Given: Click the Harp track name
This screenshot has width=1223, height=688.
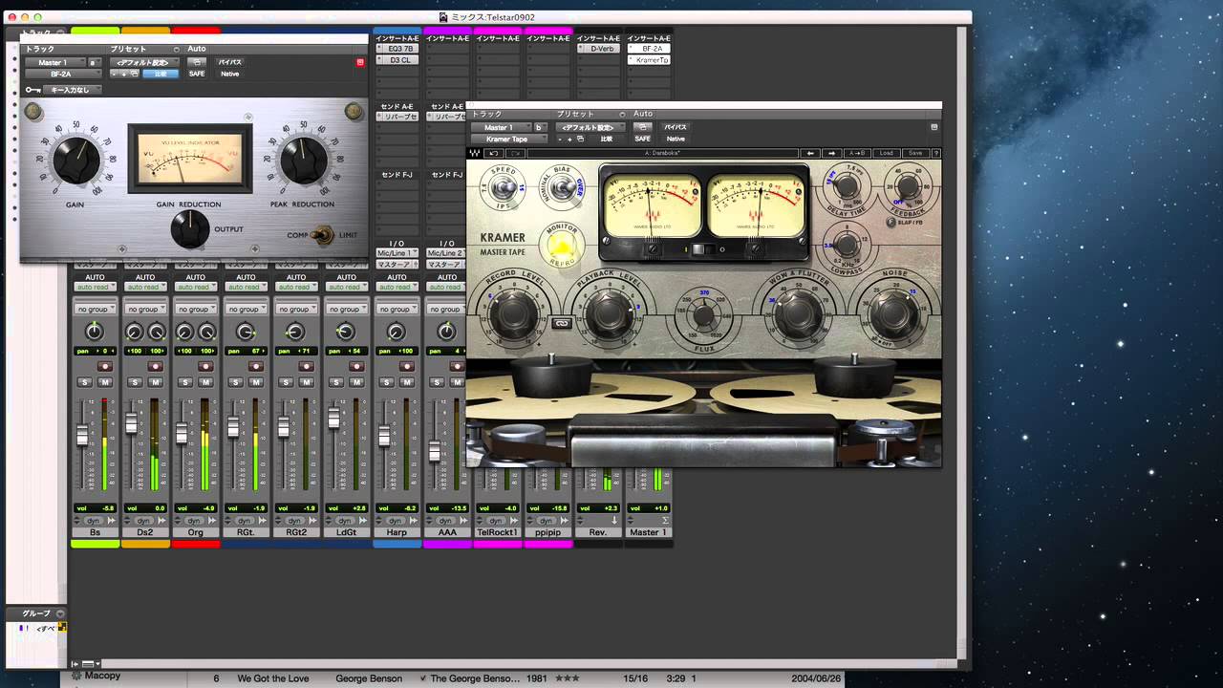Looking at the screenshot, I should click(397, 532).
